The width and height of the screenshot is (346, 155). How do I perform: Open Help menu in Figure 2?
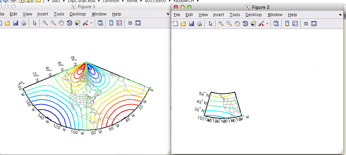click(x=292, y=14)
